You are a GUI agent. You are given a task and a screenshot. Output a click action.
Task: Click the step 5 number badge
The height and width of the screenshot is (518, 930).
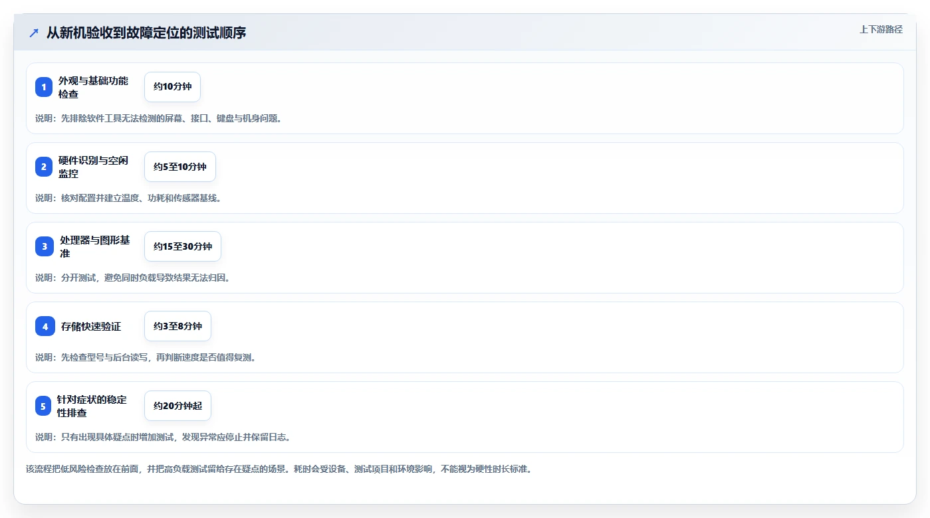coord(43,406)
